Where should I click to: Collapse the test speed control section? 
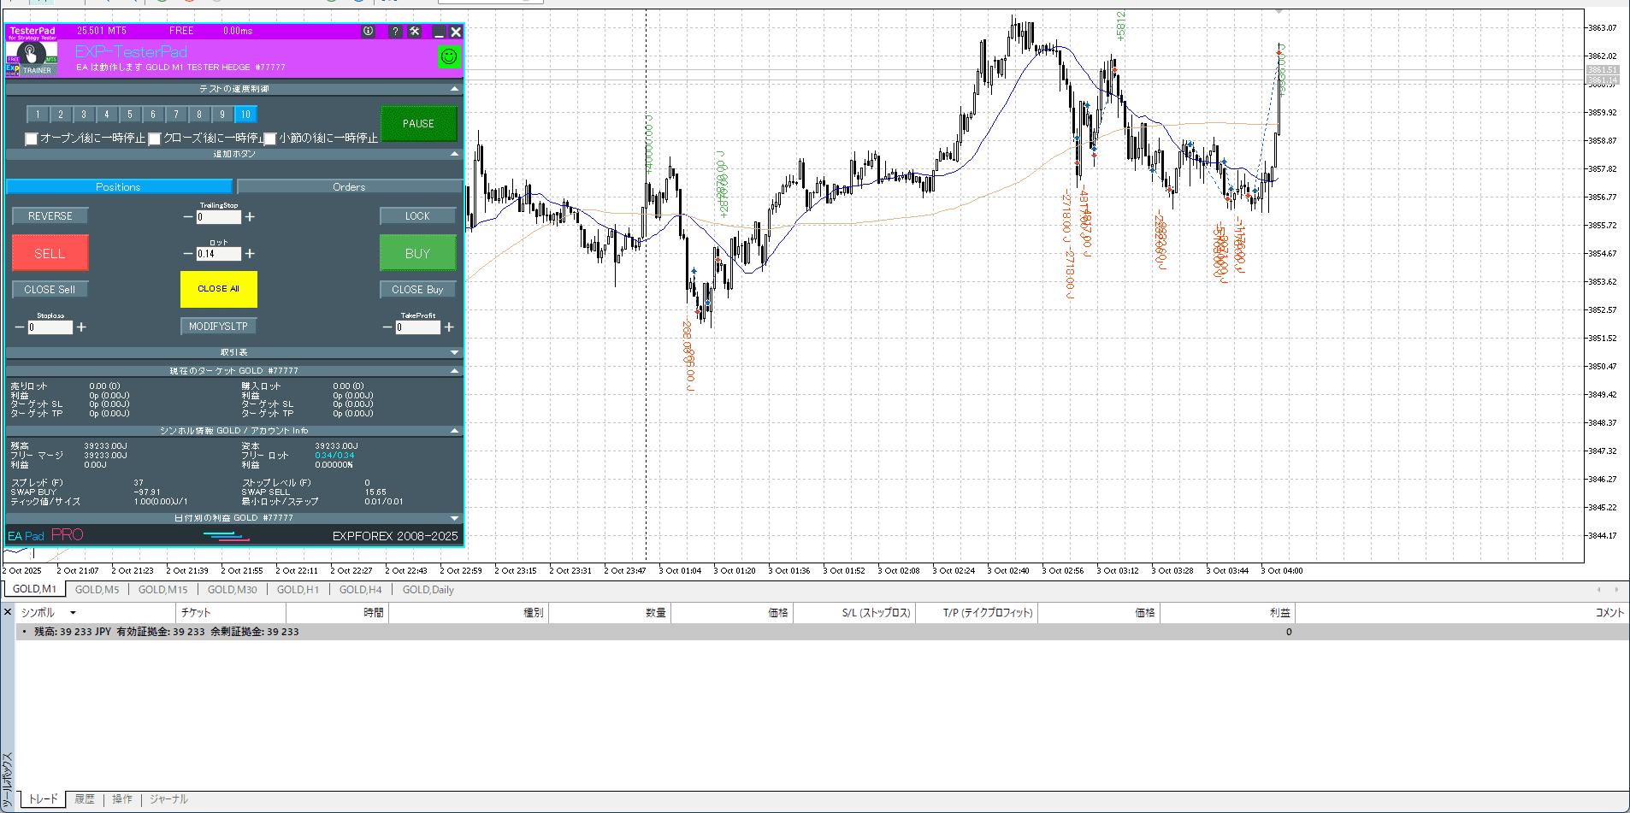pos(454,89)
